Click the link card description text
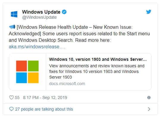Screen dimensions: 162x118 [x=97, y=71]
